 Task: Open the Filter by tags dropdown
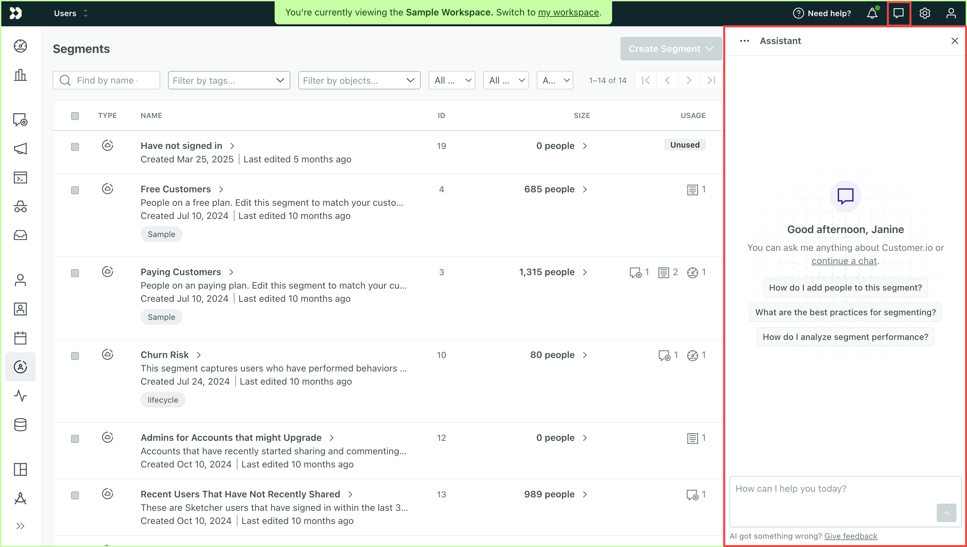[x=229, y=81]
